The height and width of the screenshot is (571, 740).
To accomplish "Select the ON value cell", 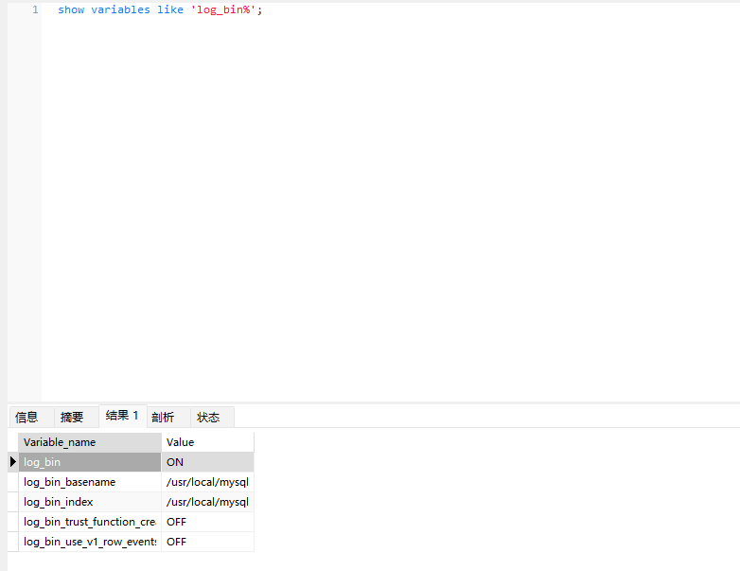I will pos(207,462).
